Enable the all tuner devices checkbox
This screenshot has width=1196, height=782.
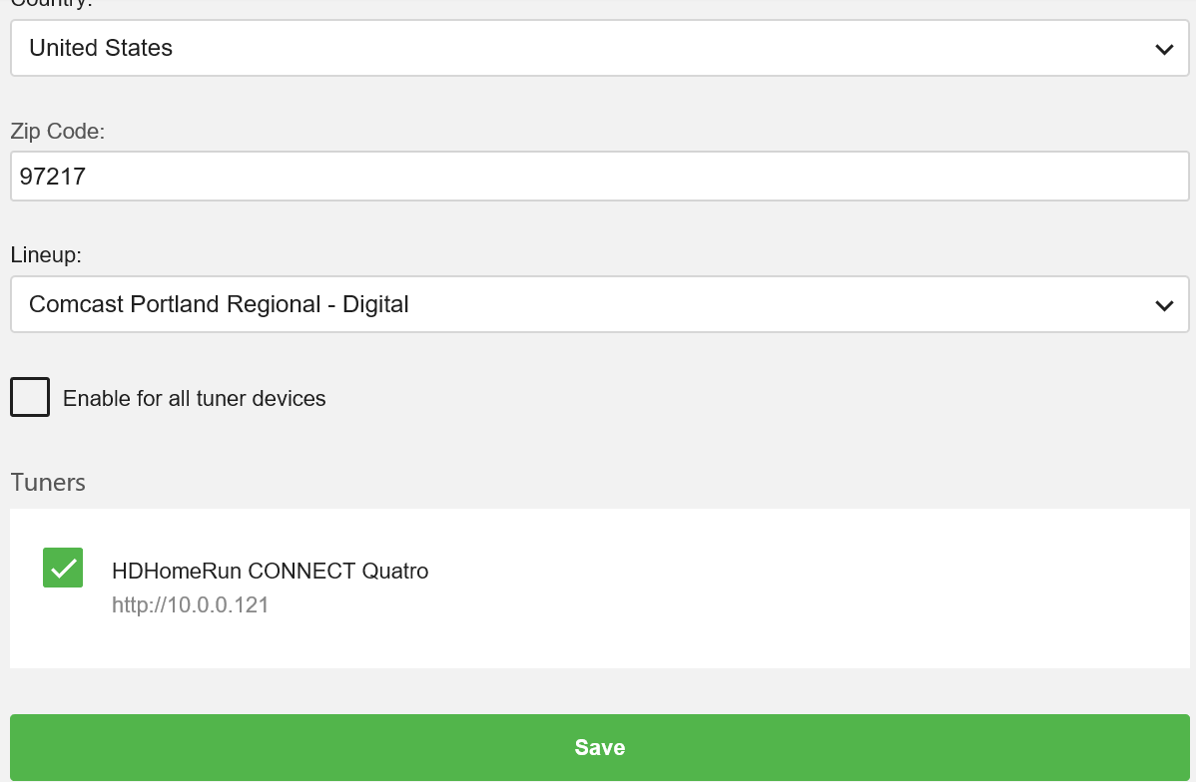tap(30, 397)
